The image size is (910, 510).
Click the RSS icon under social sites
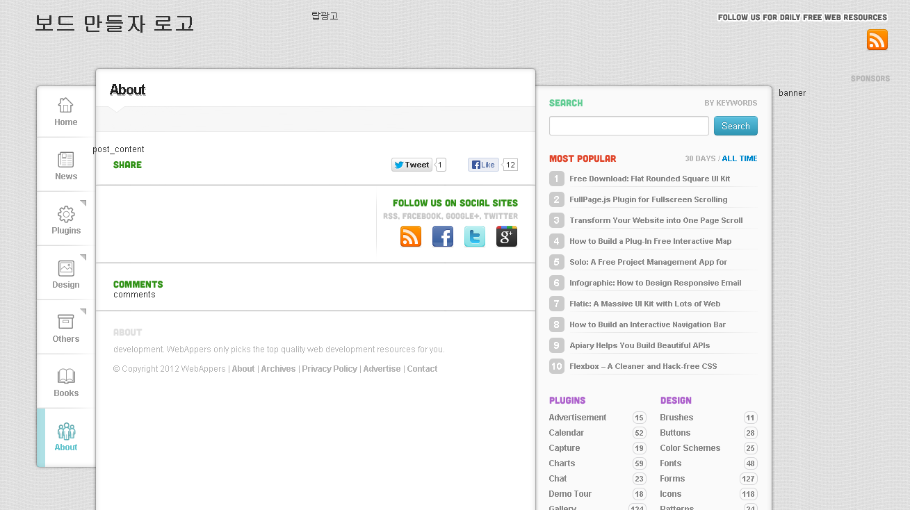point(411,237)
